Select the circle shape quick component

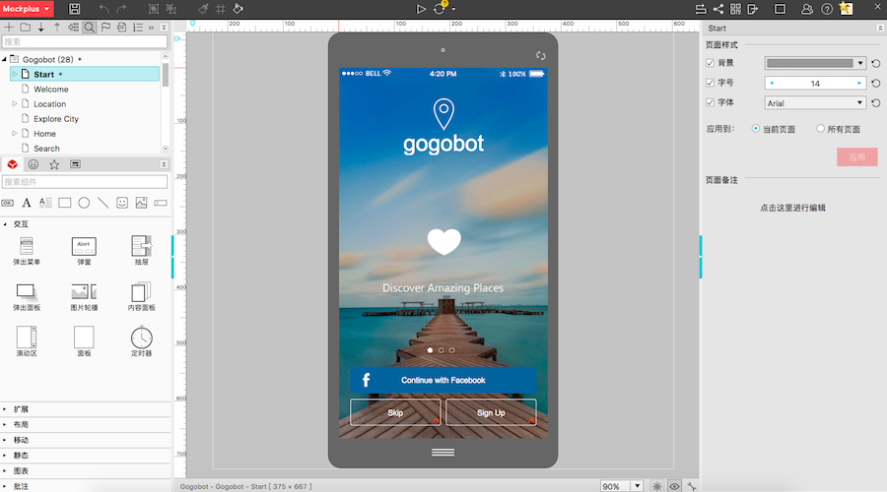pos(84,203)
